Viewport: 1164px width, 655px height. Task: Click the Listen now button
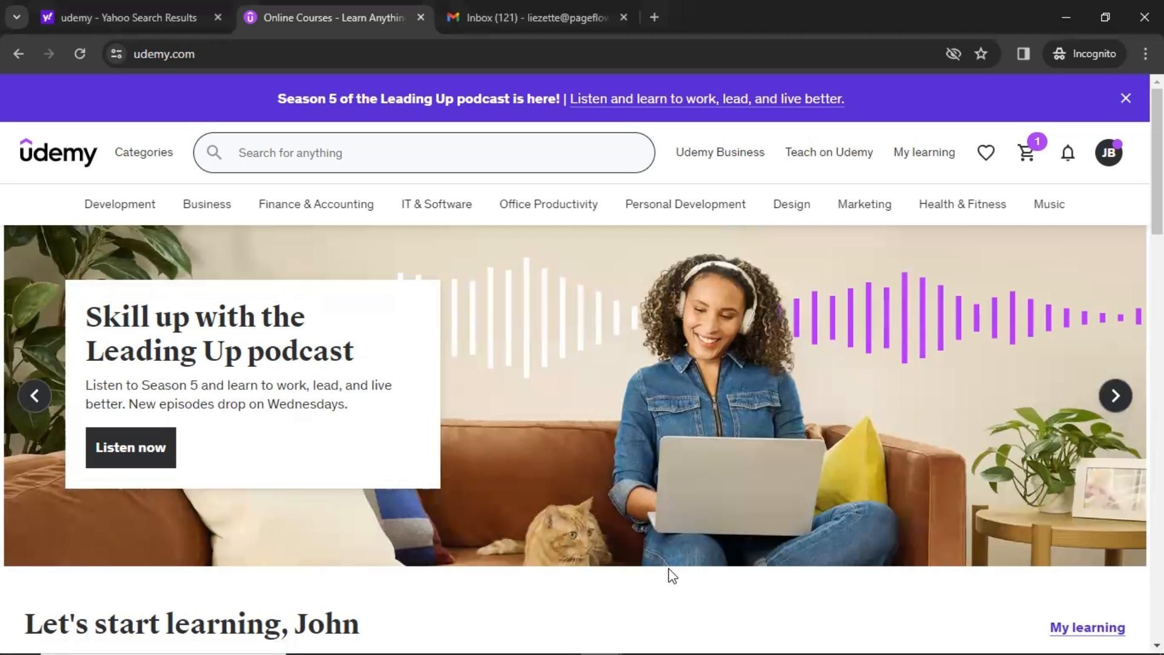point(130,447)
